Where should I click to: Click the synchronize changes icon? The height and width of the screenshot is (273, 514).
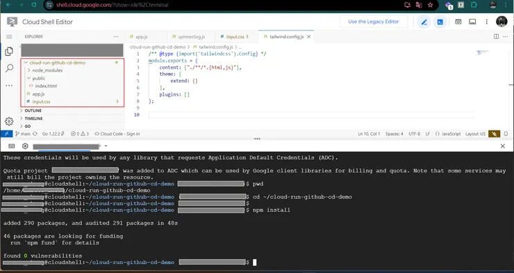click(x=35, y=134)
